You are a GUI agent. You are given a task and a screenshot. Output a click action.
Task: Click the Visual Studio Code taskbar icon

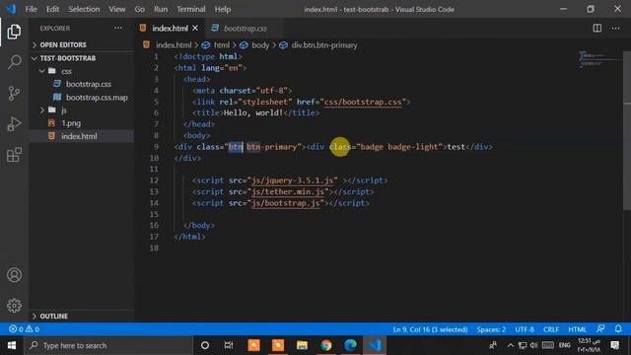point(375,345)
